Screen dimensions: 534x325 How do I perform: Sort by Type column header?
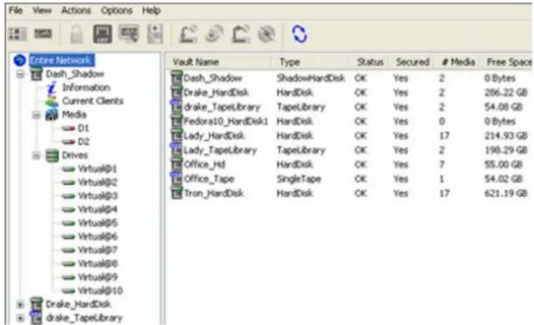click(289, 62)
